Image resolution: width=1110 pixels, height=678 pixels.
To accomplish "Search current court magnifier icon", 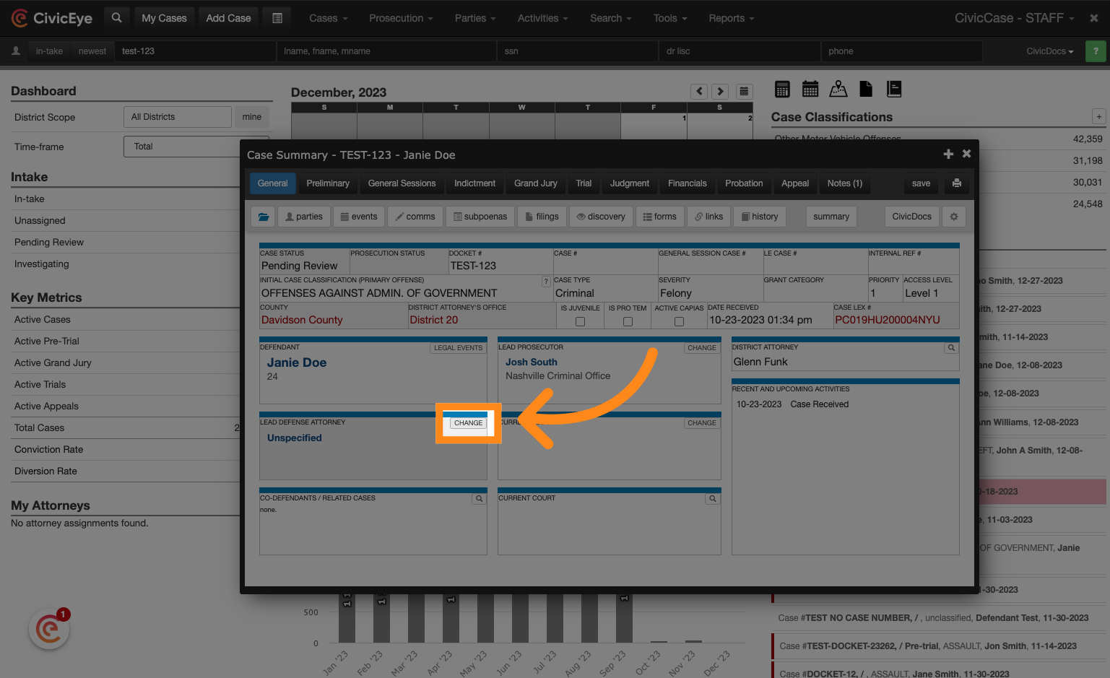I will (713, 499).
